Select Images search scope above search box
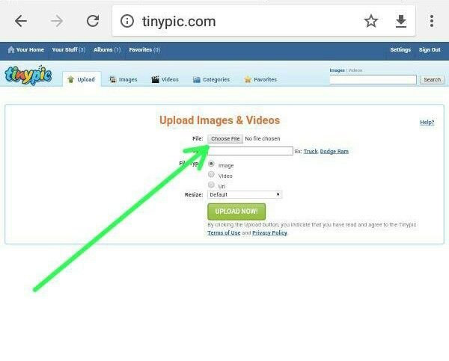Image resolution: width=449 pixels, height=361 pixels. tap(337, 70)
